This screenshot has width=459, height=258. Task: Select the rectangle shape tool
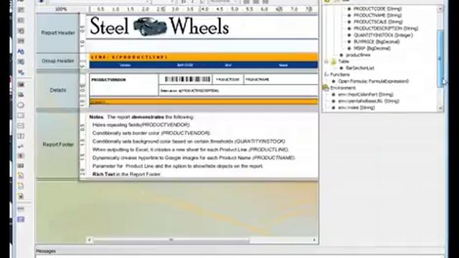[x=21, y=115]
